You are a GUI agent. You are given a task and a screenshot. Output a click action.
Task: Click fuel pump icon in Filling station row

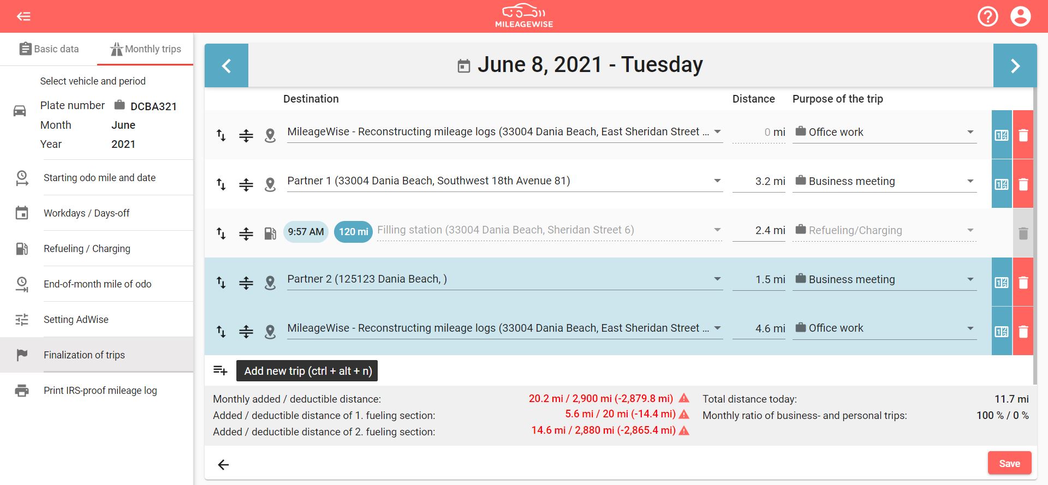270,233
